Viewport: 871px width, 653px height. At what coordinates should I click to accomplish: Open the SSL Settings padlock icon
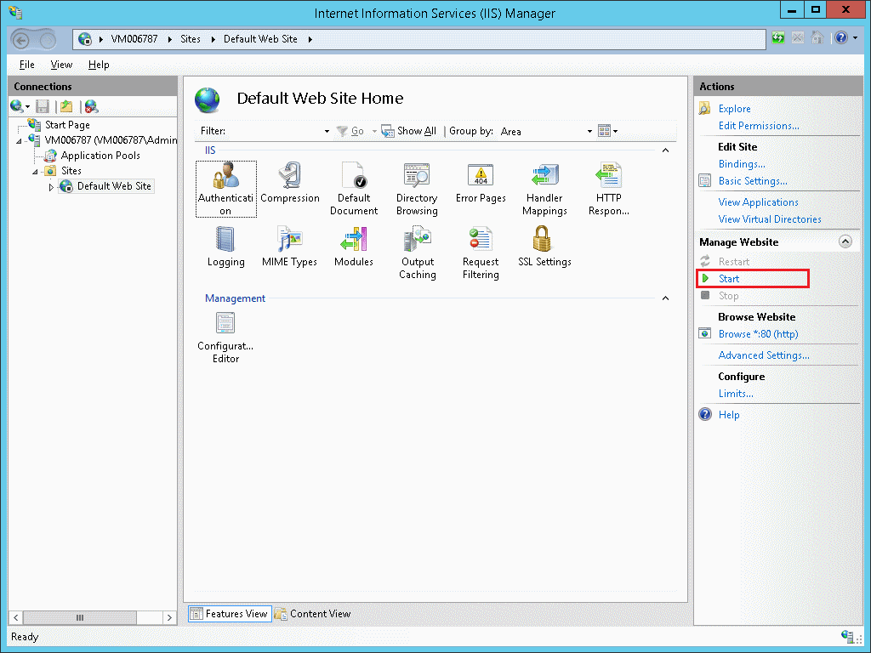[x=544, y=241]
